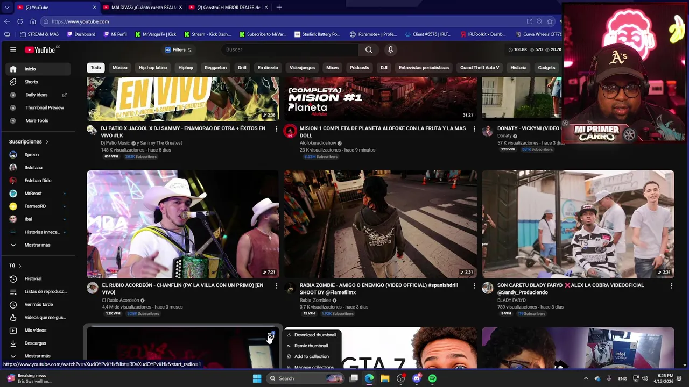Click the Buscar search field
Viewport: 689px width, 387px height.
(290, 50)
